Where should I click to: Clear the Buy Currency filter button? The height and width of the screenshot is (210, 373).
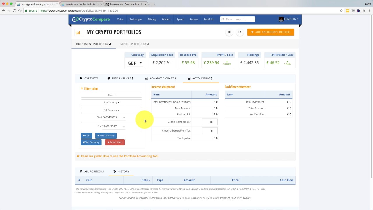tap(106, 136)
